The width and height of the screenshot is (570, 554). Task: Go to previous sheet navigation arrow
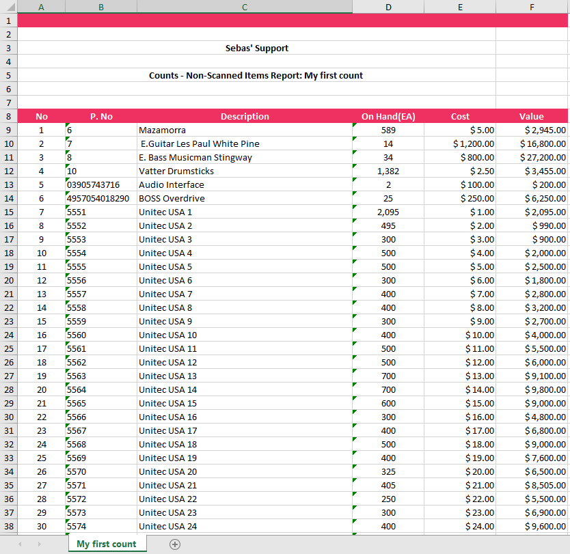pyautogui.click(x=20, y=544)
